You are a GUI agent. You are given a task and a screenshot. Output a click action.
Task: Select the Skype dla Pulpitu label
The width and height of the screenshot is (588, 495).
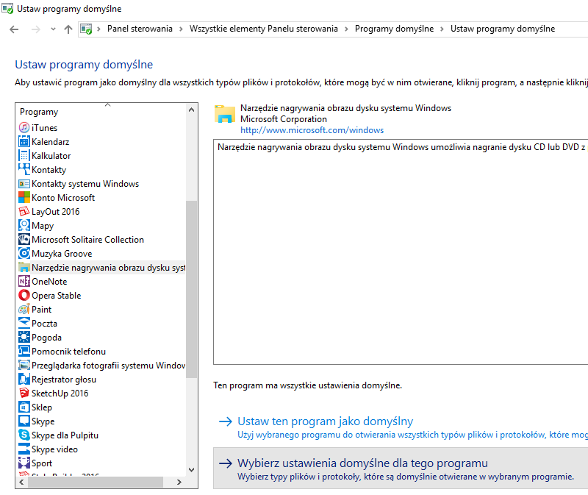click(65, 435)
